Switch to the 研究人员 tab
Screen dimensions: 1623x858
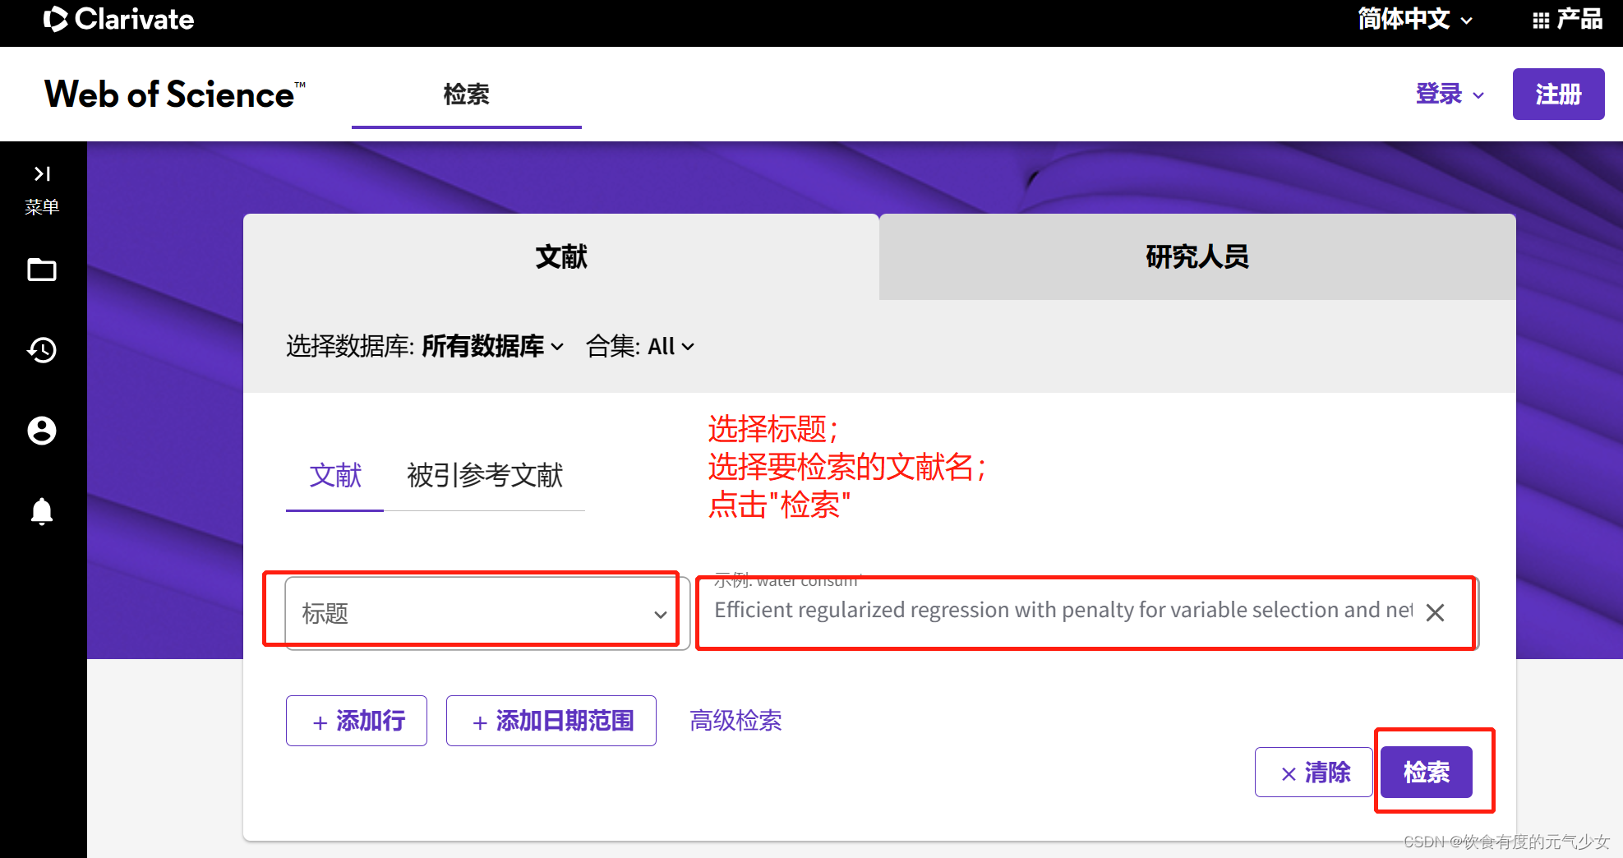point(1197,256)
